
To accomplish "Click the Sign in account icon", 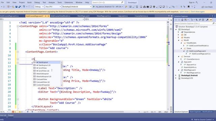I will (x=197, y=2).
